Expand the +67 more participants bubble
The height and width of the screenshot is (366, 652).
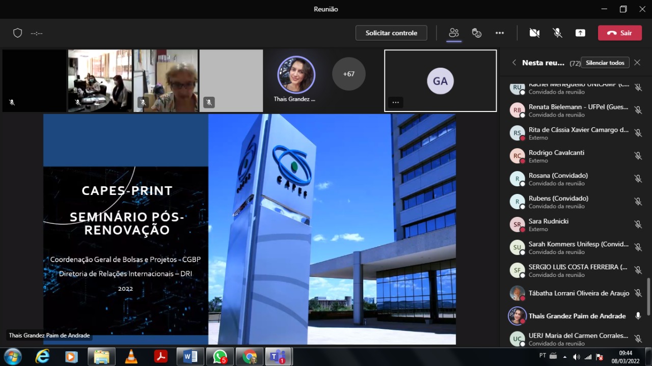tap(348, 74)
